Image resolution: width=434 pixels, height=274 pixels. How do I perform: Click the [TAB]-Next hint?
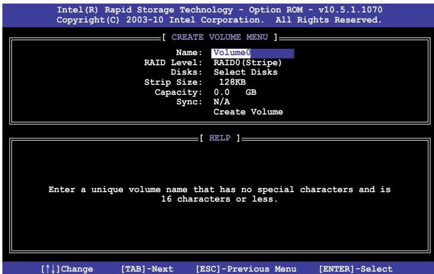[147, 269]
